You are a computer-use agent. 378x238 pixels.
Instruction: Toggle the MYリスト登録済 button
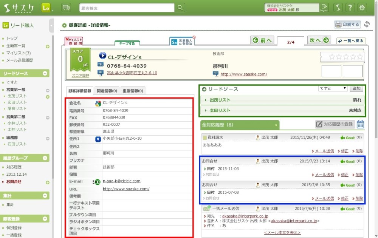[x=74, y=41]
